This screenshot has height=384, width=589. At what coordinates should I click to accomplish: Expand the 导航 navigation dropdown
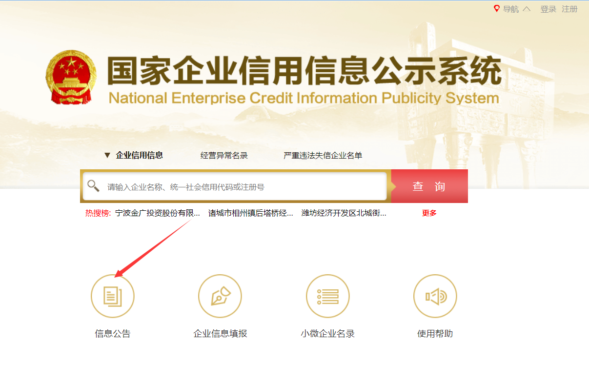(x=517, y=9)
